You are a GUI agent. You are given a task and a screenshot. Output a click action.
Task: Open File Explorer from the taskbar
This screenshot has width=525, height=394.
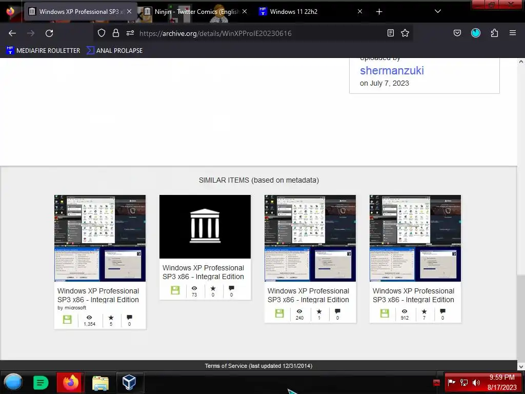click(100, 383)
